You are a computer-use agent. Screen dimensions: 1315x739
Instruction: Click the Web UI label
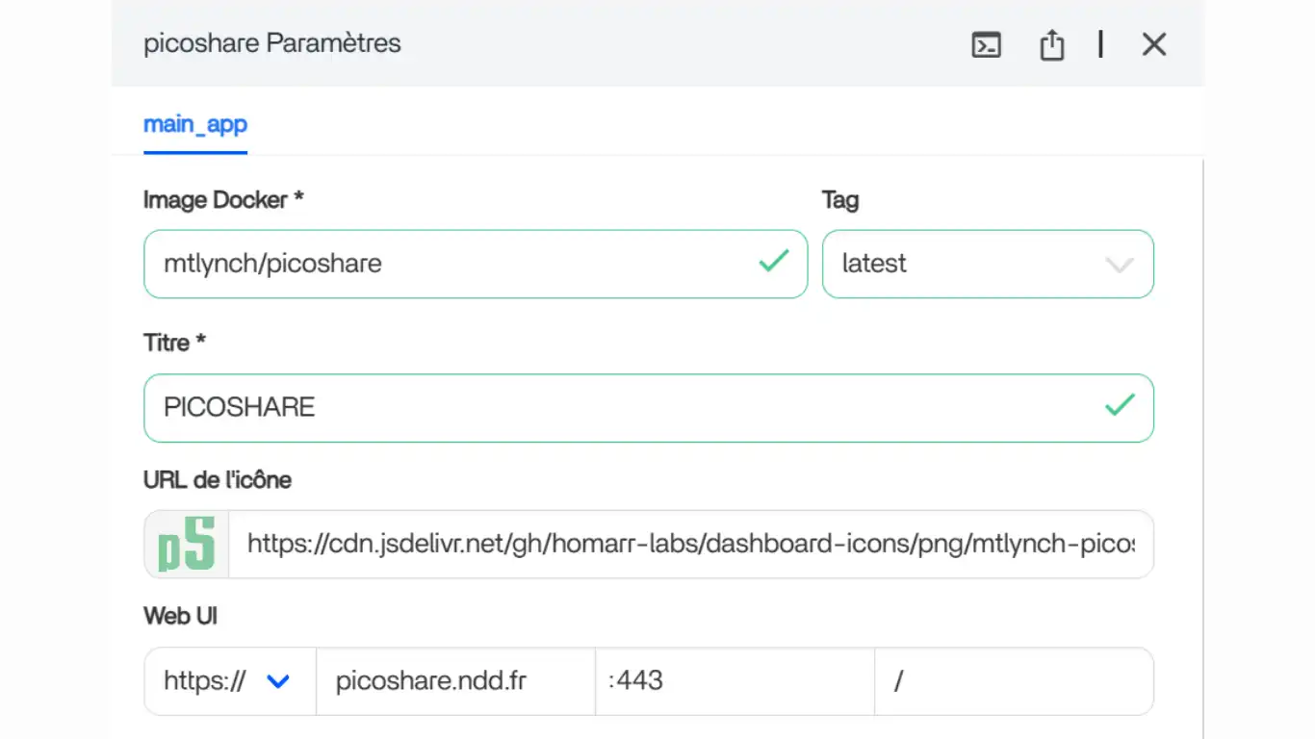pos(181,616)
